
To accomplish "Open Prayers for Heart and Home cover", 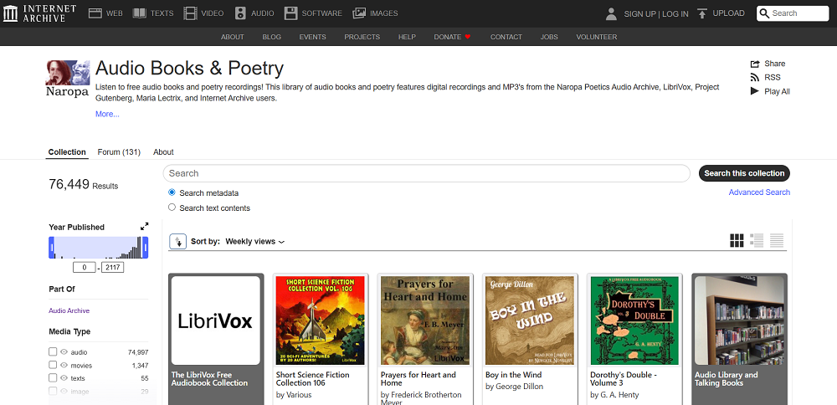I will click(425, 320).
